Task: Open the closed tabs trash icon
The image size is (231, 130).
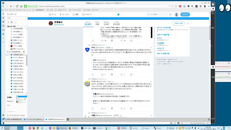Action: [x=209, y=120]
